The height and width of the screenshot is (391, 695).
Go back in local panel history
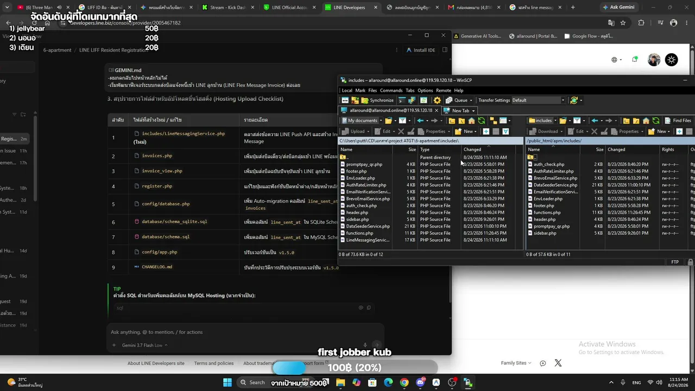tap(420, 121)
